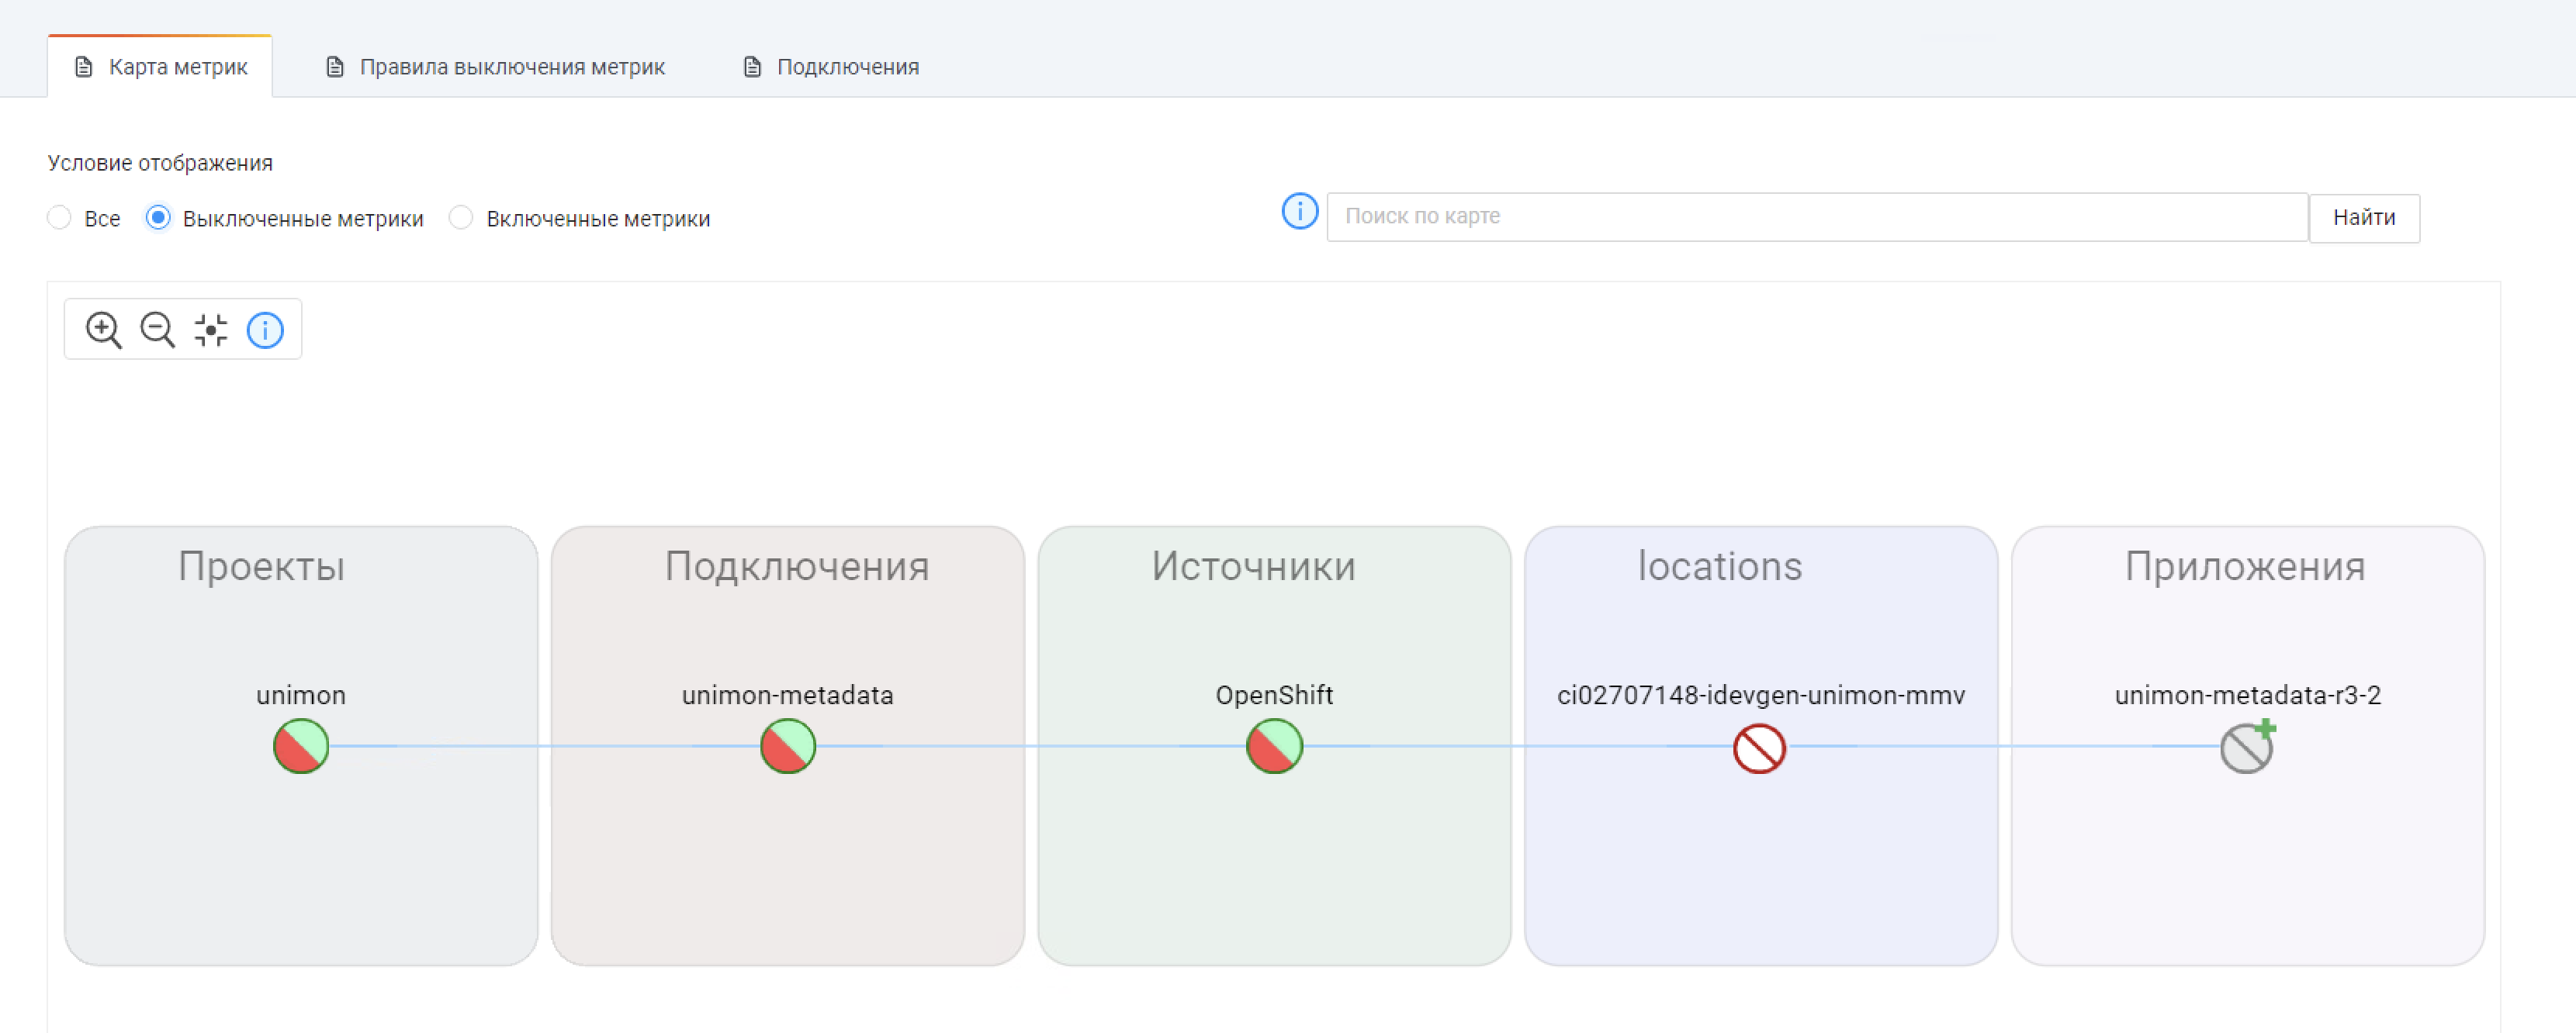Switch to "Карта метрик" tab
The image size is (2576, 1033).
161,67
